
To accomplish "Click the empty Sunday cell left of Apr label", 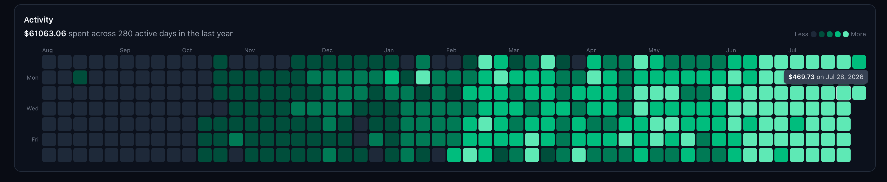I will [579, 62].
